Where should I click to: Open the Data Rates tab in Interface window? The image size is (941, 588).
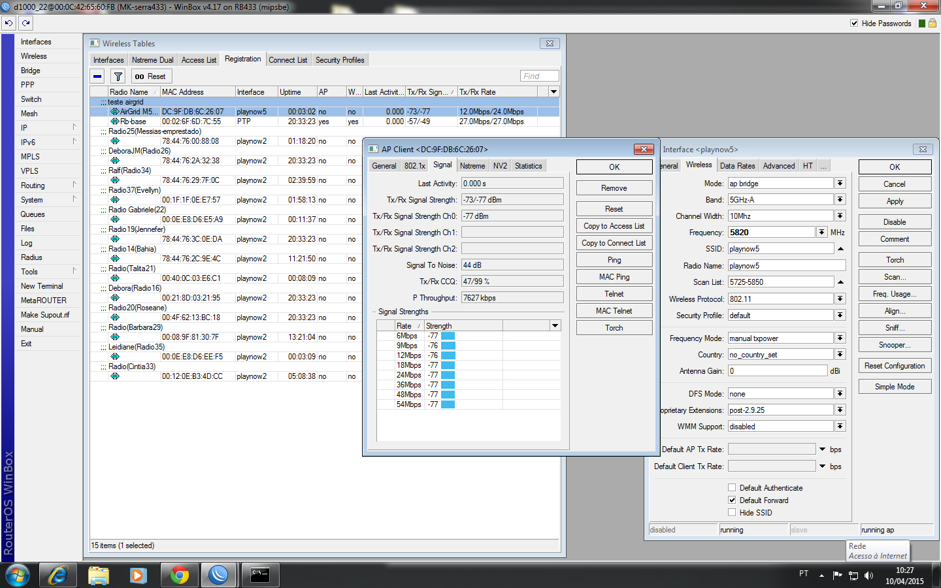point(737,166)
